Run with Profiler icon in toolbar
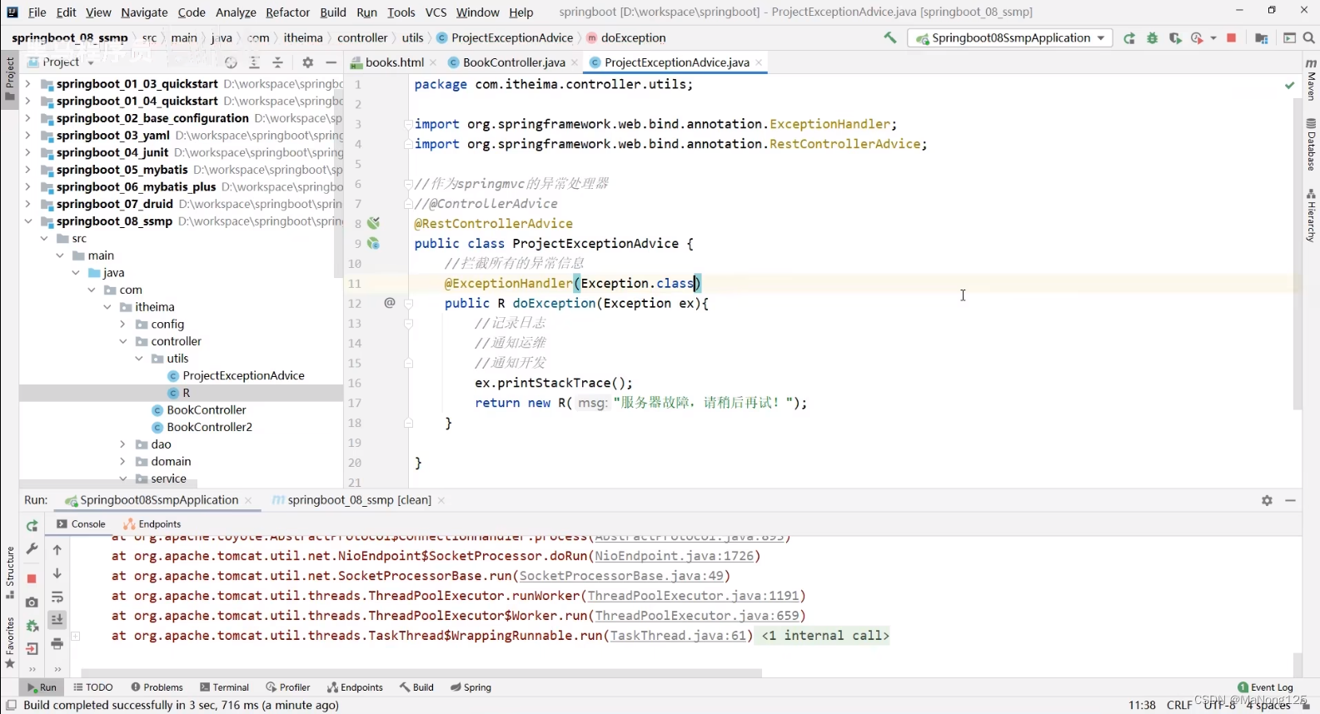 point(1198,38)
